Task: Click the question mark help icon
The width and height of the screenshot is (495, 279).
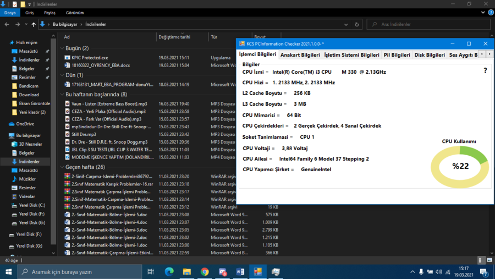Action: click(485, 71)
